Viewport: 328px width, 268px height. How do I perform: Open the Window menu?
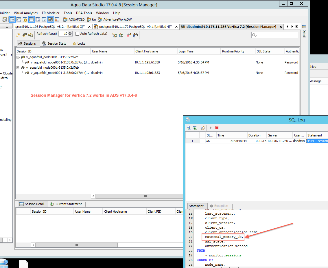tap(102, 13)
